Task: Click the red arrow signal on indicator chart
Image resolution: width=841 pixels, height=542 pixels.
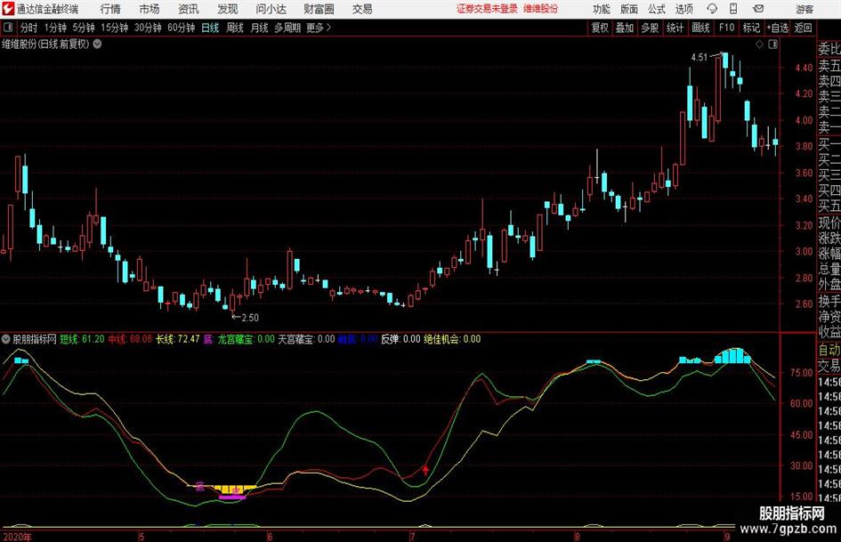Action: coord(425,471)
